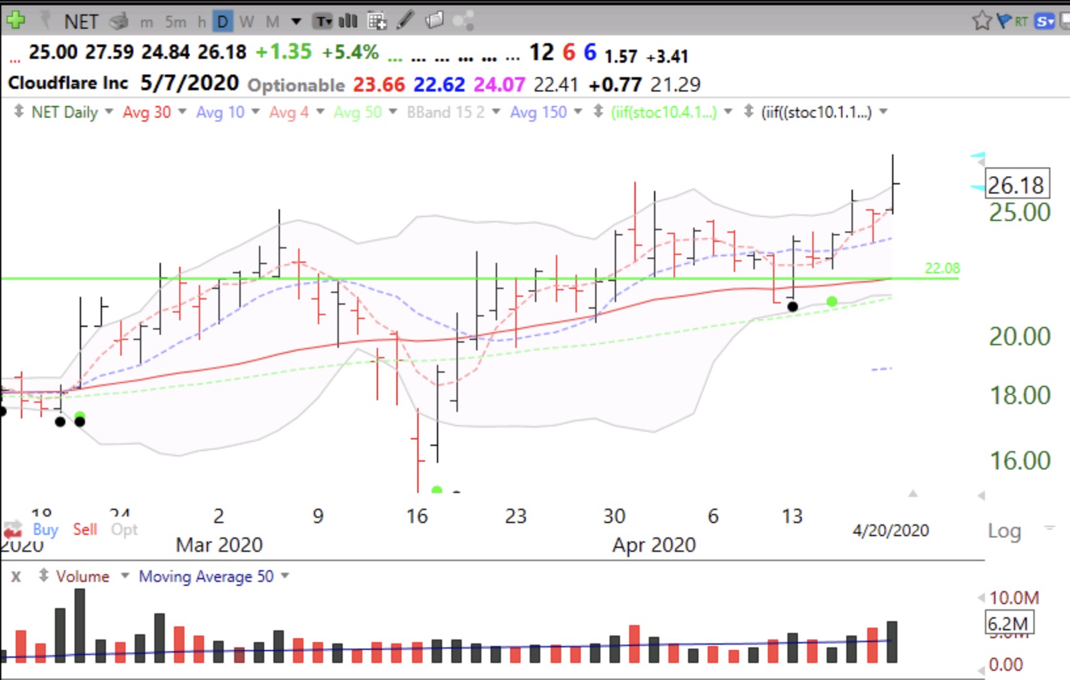
Task: Close the Volume pane with x
Action: [16, 577]
